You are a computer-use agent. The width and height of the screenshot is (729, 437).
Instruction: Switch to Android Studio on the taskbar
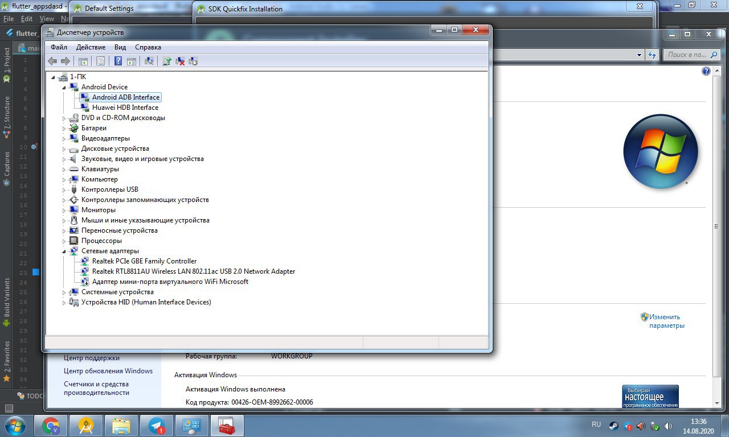click(x=86, y=426)
